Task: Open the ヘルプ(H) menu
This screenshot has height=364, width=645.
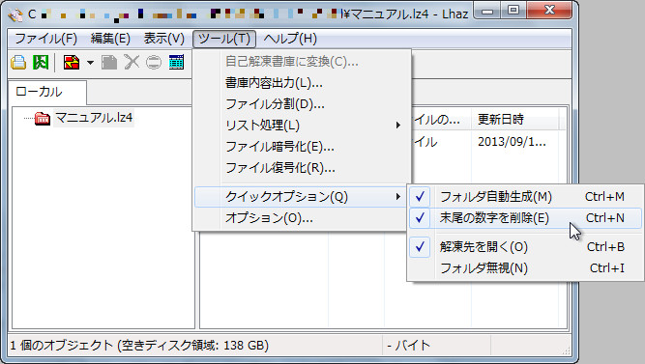Action: click(290, 39)
